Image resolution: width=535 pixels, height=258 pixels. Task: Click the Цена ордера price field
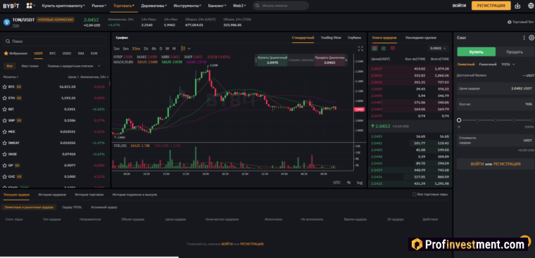coord(496,89)
